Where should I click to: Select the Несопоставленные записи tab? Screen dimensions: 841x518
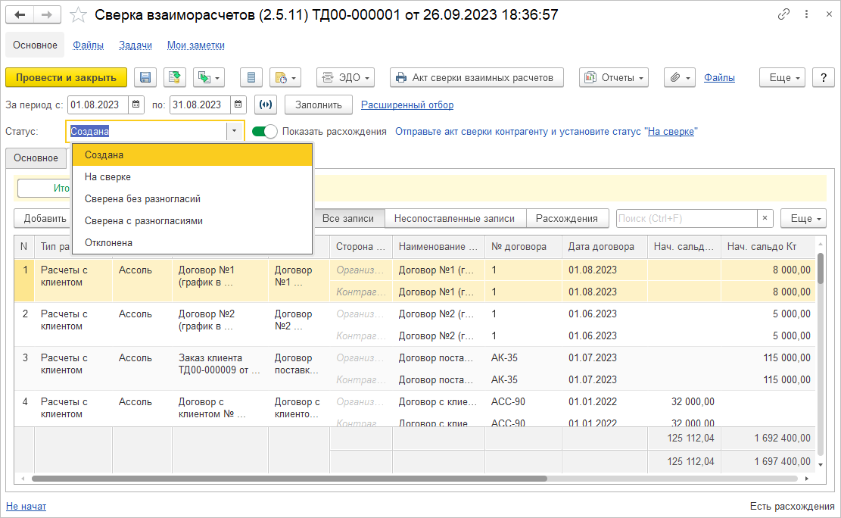[x=454, y=218]
